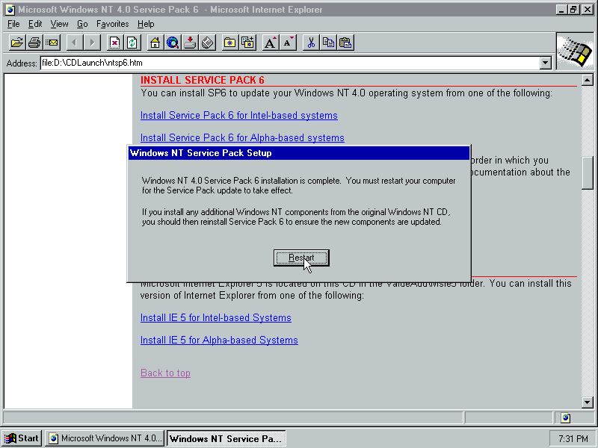The height and width of the screenshot is (448, 598).
Task: Click Install IE 5 for Alpha-based Systems link
Action: pos(219,340)
